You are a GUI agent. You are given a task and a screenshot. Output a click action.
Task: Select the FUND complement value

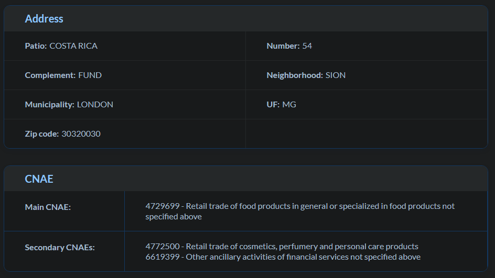click(90, 75)
